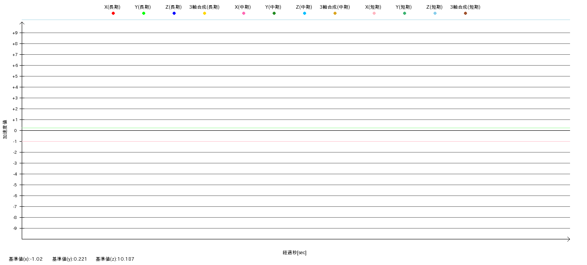Click the 経過秒[sec] axis title
587x265 pixels.
coord(294,252)
